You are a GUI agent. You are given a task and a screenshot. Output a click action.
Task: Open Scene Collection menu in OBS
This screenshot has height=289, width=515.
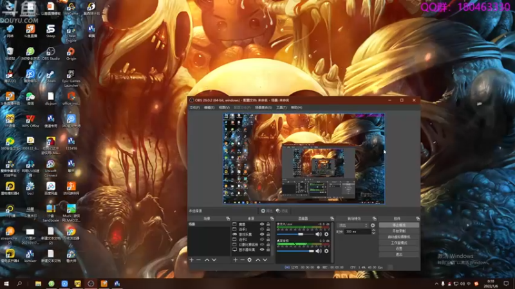pos(263,107)
